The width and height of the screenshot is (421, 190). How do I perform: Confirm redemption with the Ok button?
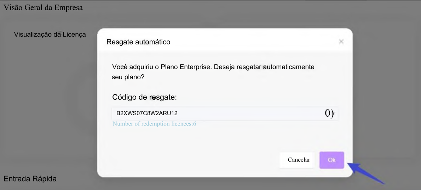point(331,160)
